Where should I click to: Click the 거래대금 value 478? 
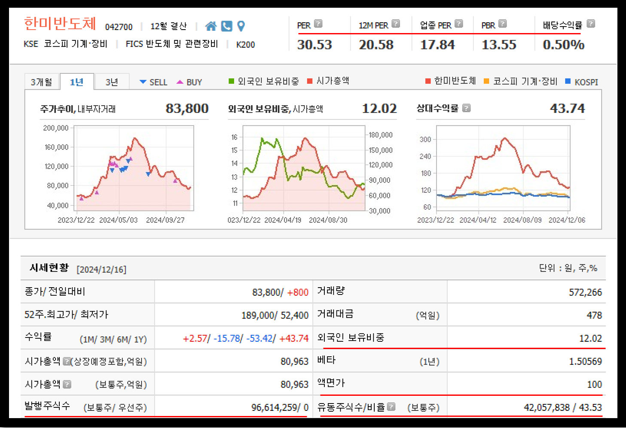(594, 316)
